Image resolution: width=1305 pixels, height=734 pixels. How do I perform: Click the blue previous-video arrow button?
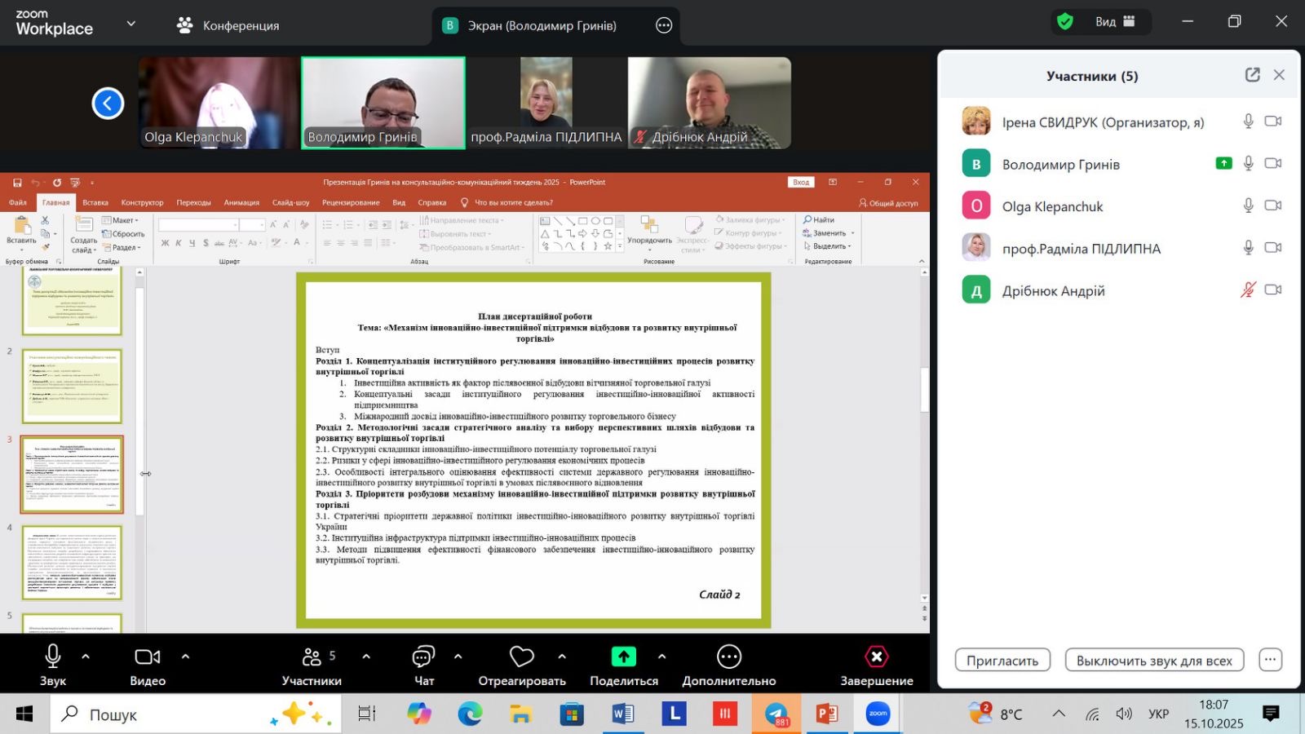pyautogui.click(x=108, y=104)
